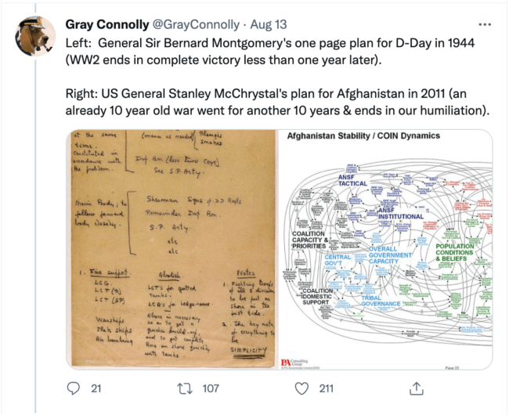Click the retweet count of 107
509x415 pixels.
[210, 388]
